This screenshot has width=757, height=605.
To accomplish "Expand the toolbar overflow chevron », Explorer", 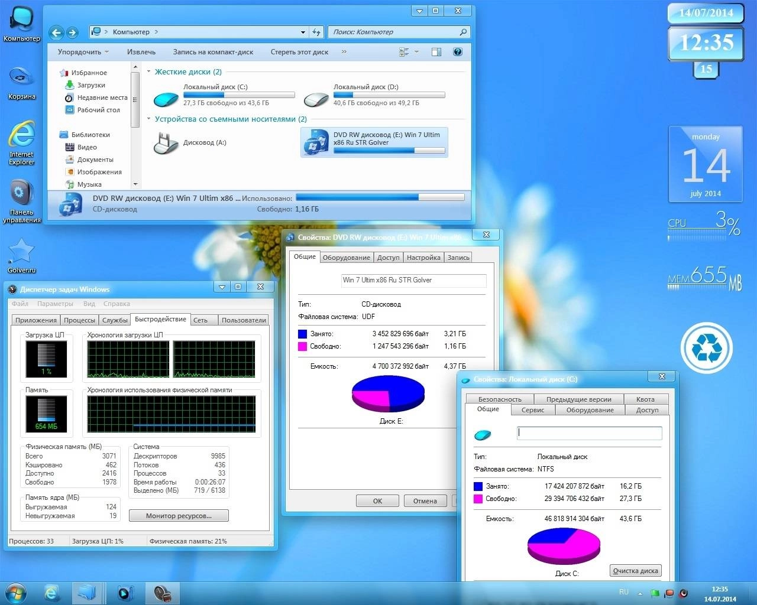I will 344,52.
